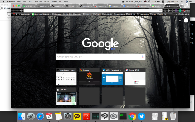Open the 북마크 menu in the menu bar
This screenshot has height=122, width=195.
(x=47, y=2)
